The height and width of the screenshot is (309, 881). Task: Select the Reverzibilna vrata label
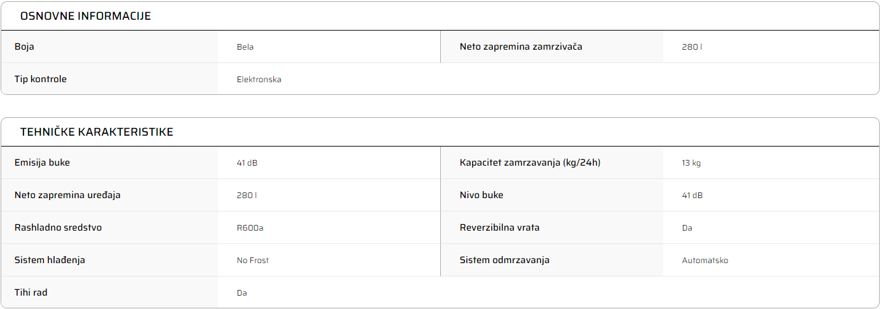coord(500,227)
